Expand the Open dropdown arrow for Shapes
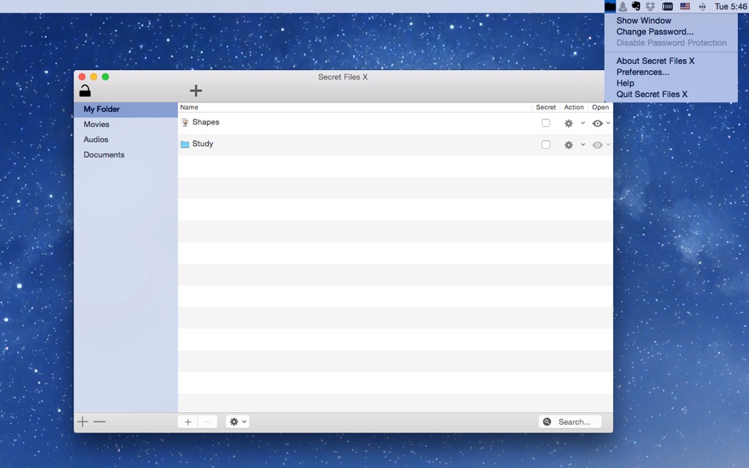The image size is (749, 468). click(x=608, y=123)
